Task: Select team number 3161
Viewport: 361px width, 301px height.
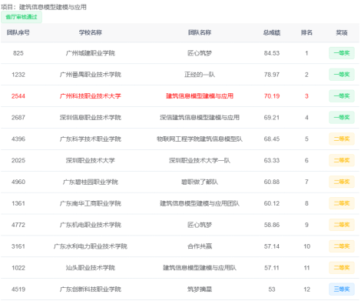Action: point(18,246)
